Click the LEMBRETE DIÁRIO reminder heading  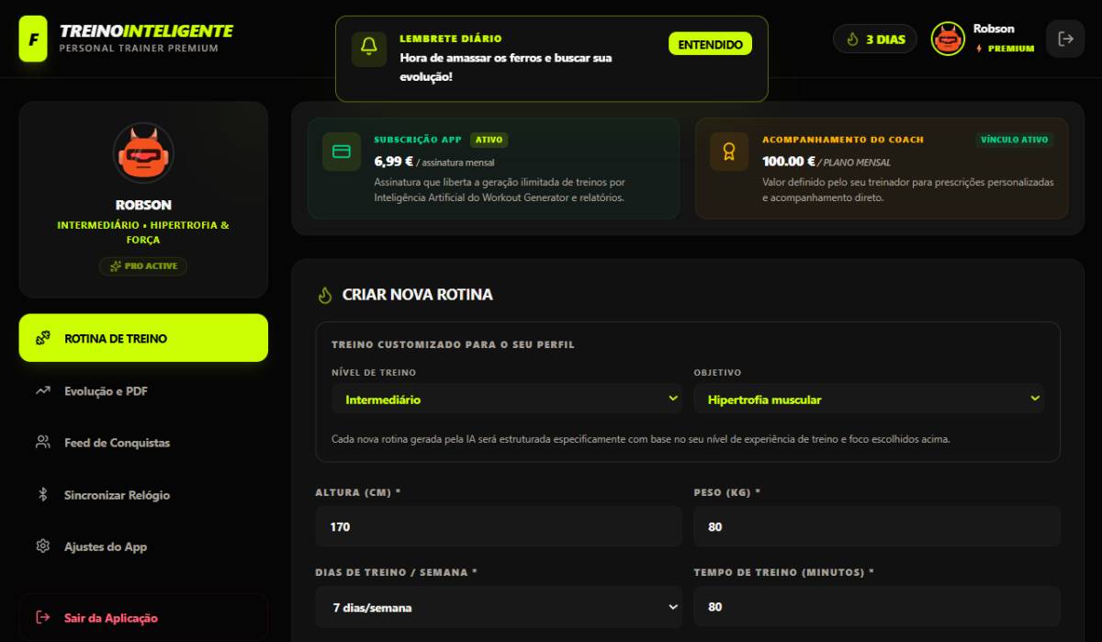(x=451, y=39)
